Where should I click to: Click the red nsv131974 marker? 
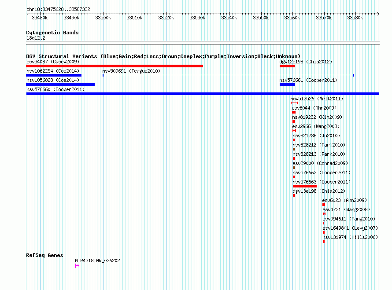324,242
